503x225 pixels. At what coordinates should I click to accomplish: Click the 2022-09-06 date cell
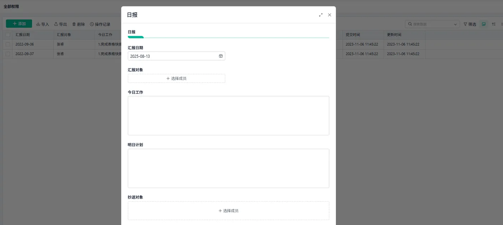click(33, 44)
